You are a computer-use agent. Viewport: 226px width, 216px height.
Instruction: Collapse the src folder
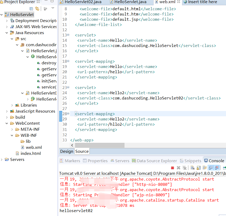(x=12, y=39)
